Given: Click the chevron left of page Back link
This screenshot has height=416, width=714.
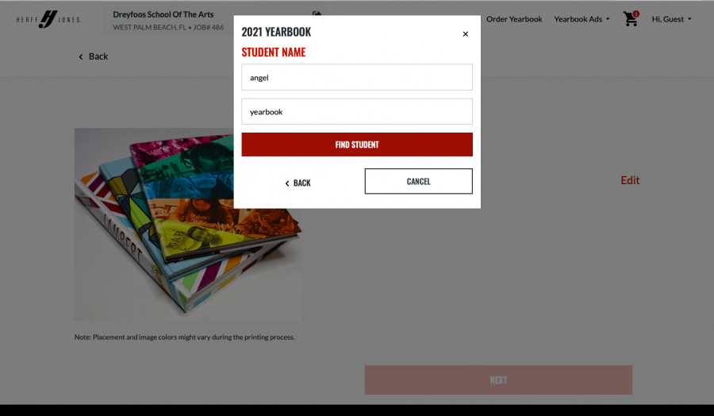Looking at the screenshot, I should pos(81,57).
